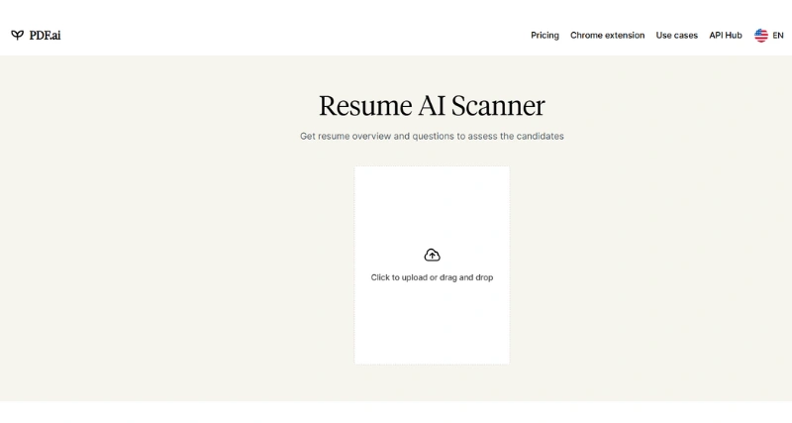Open the Pricing page
This screenshot has width=792, height=423.
click(544, 35)
